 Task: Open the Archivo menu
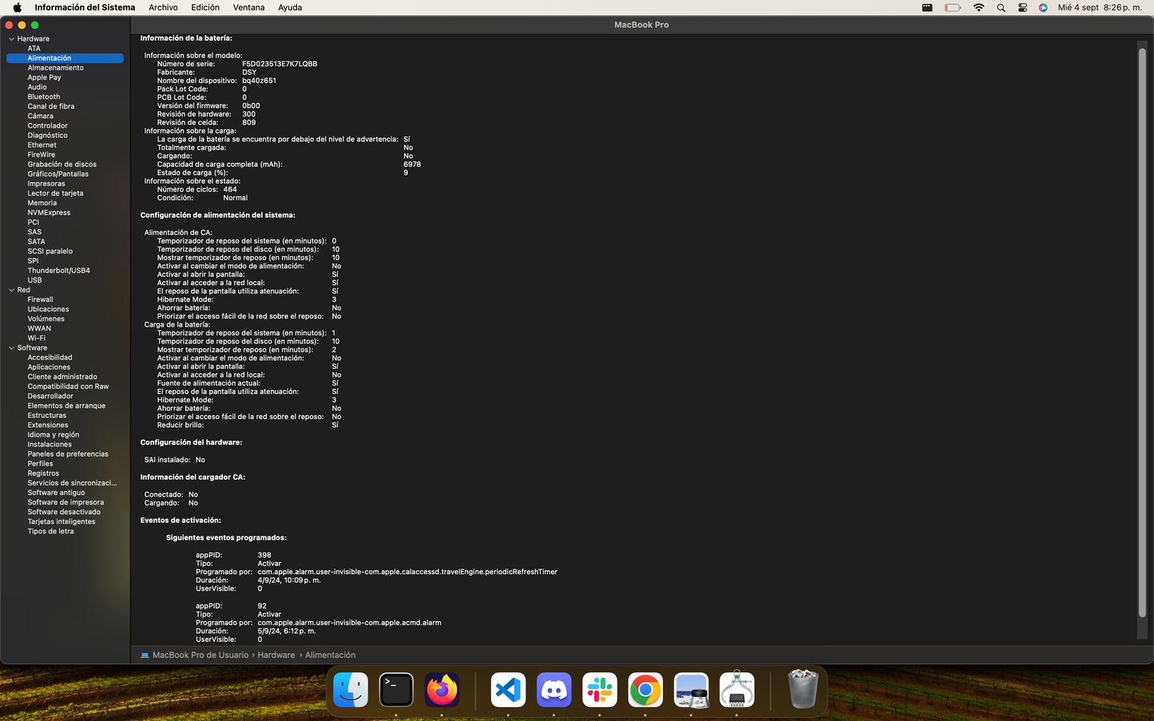pos(163,7)
